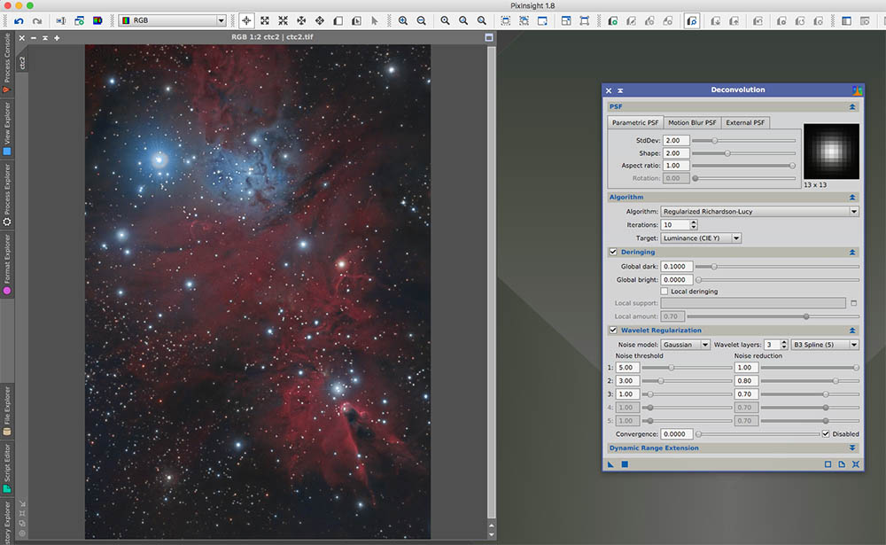Click the Undo arrow in the toolbar
This screenshot has width=886, height=545.
tap(19, 20)
